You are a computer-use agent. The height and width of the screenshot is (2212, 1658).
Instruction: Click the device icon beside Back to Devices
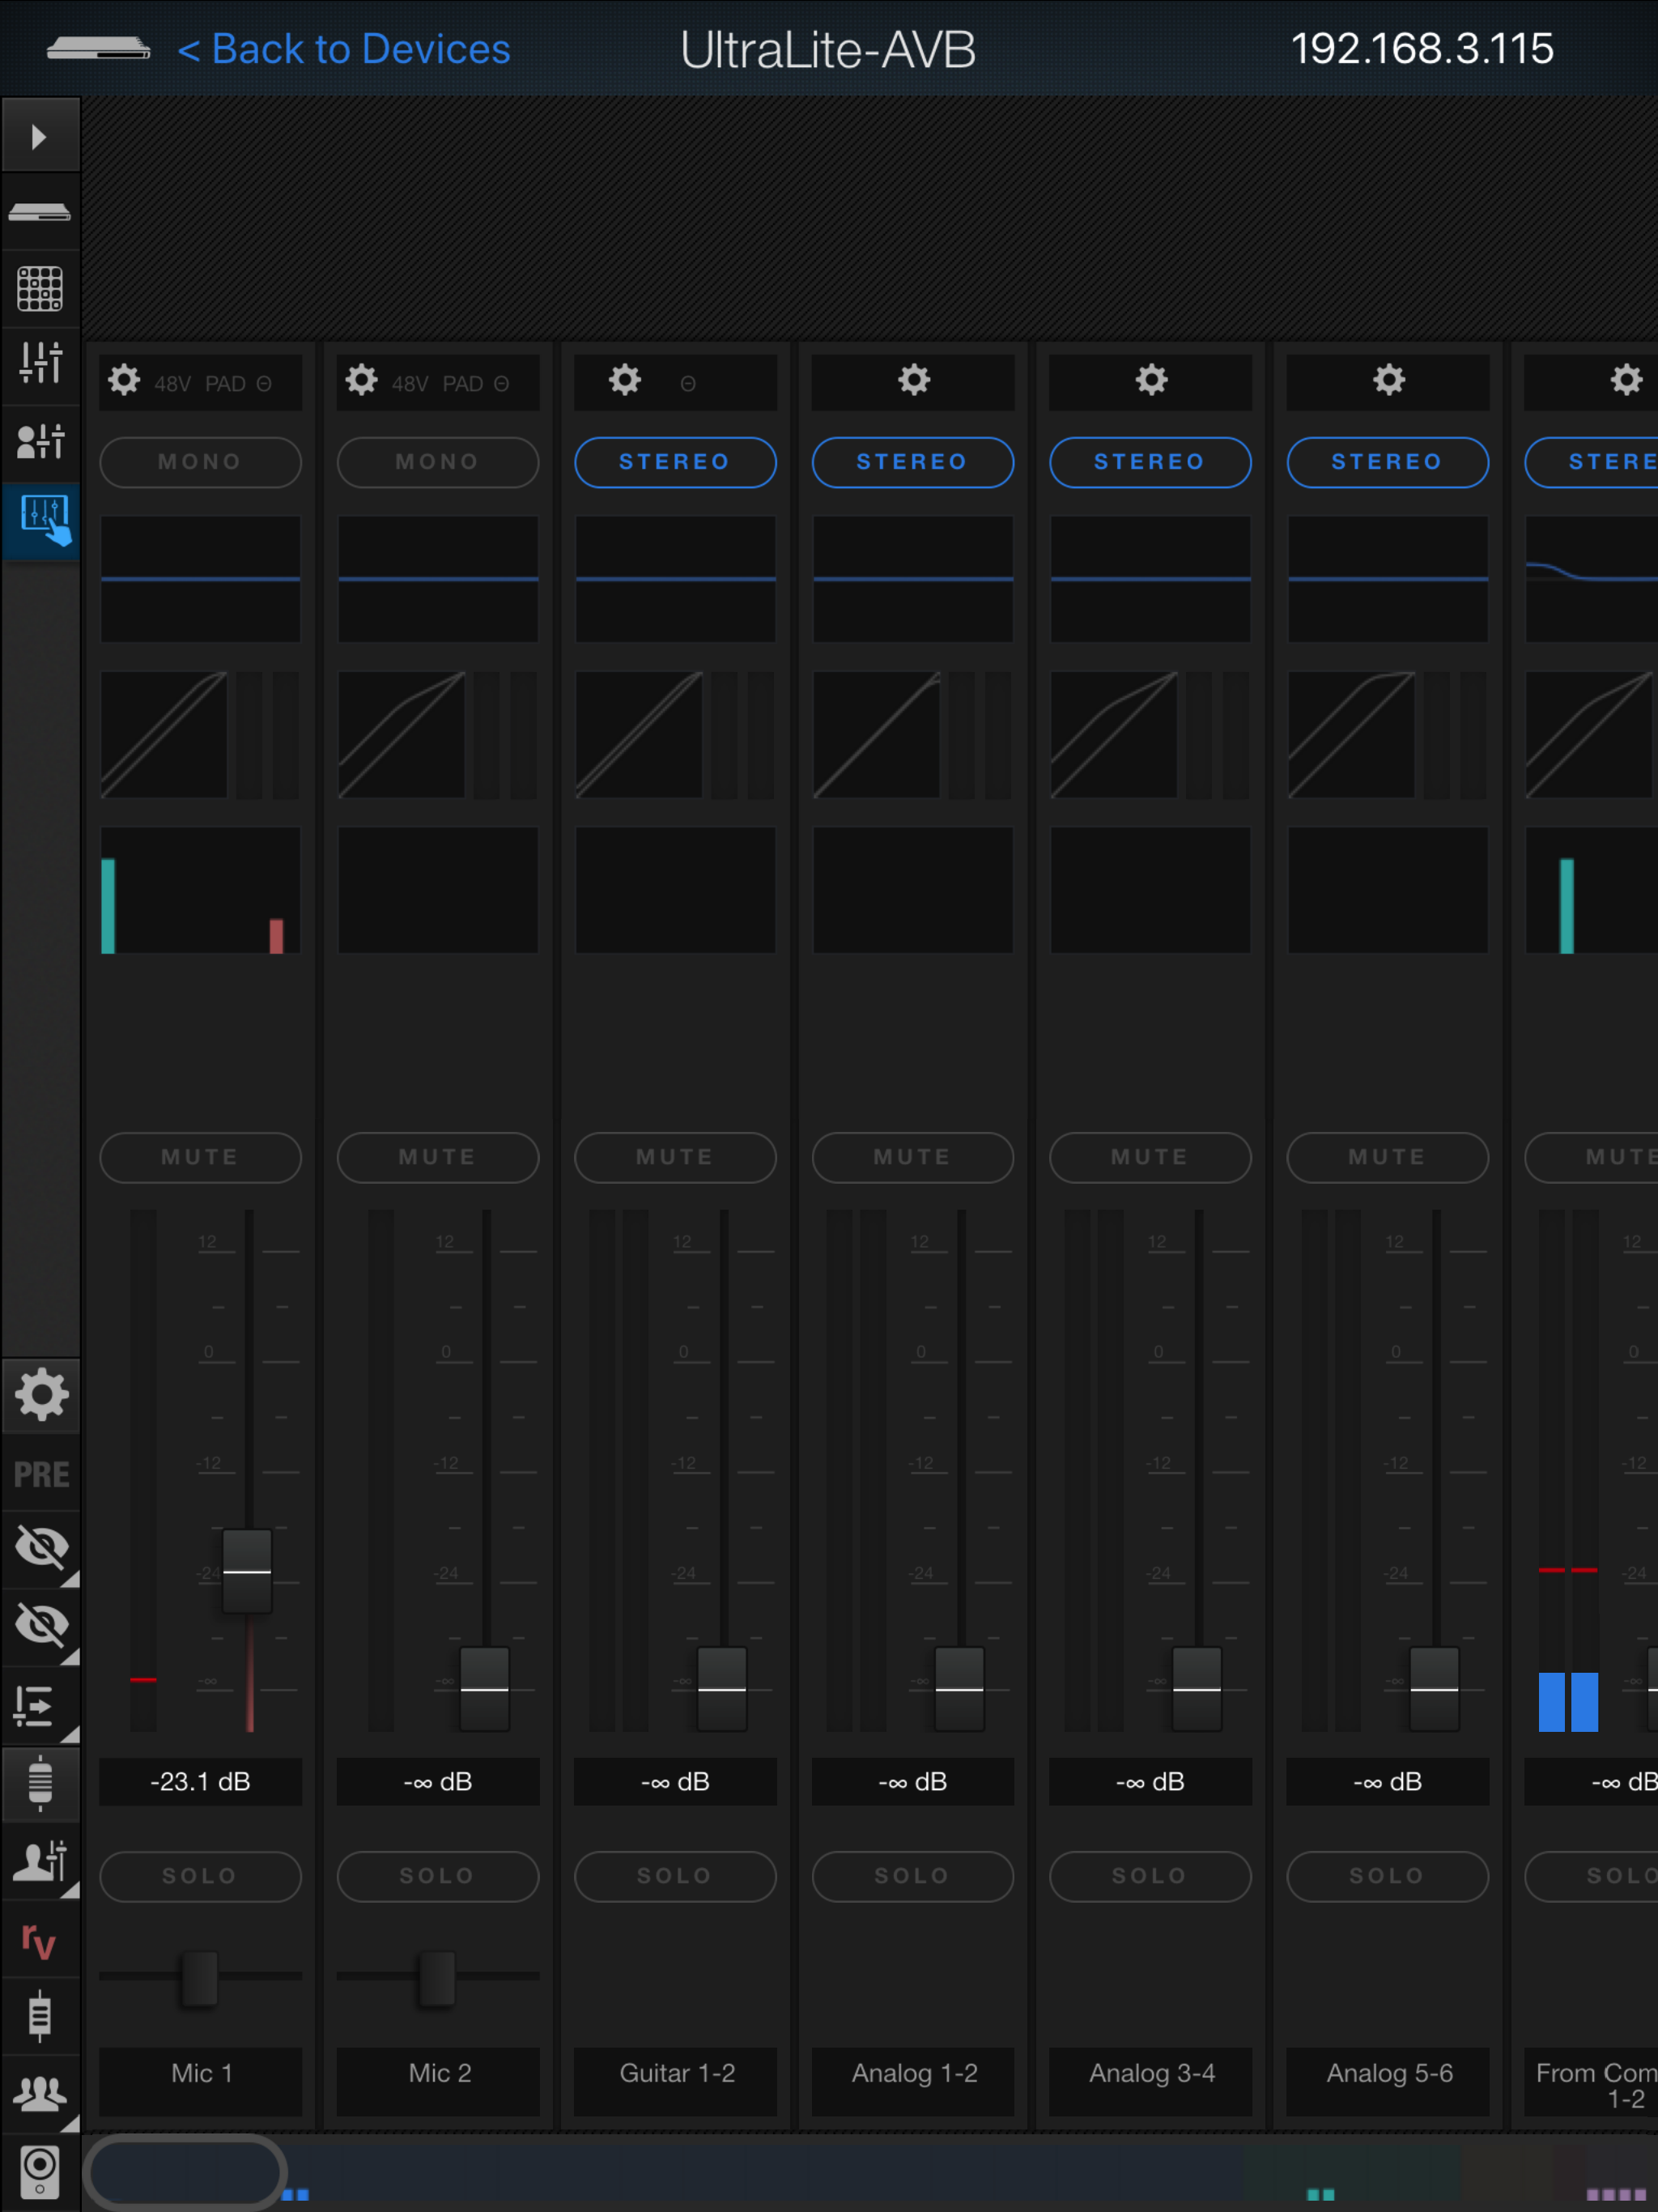click(x=98, y=48)
